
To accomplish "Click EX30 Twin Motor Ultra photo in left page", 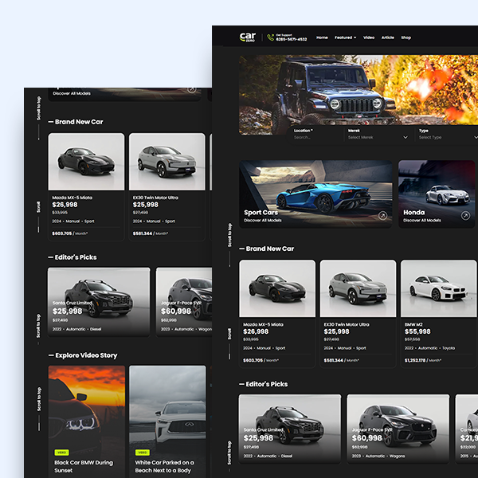I will (167, 162).
